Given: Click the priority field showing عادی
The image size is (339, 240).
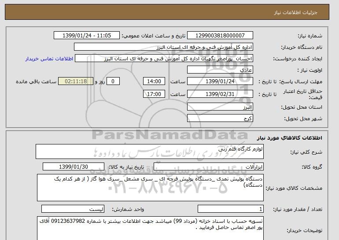Looking at the screenshot, I should 220,70.
